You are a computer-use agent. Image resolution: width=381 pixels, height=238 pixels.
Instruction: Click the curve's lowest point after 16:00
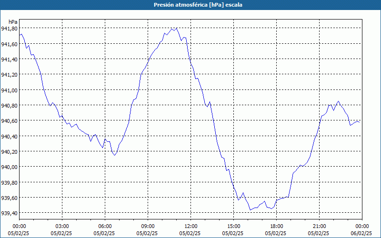click(x=251, y=210)
